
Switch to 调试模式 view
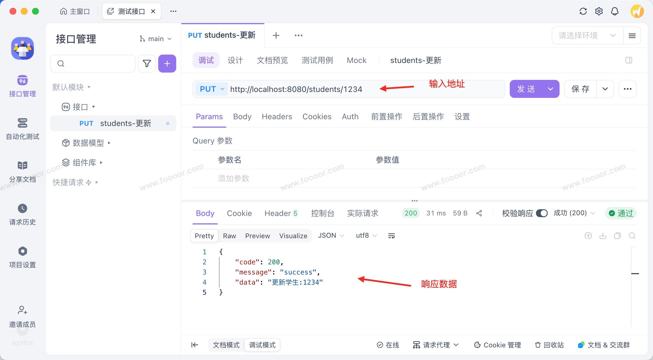[262, 345]
